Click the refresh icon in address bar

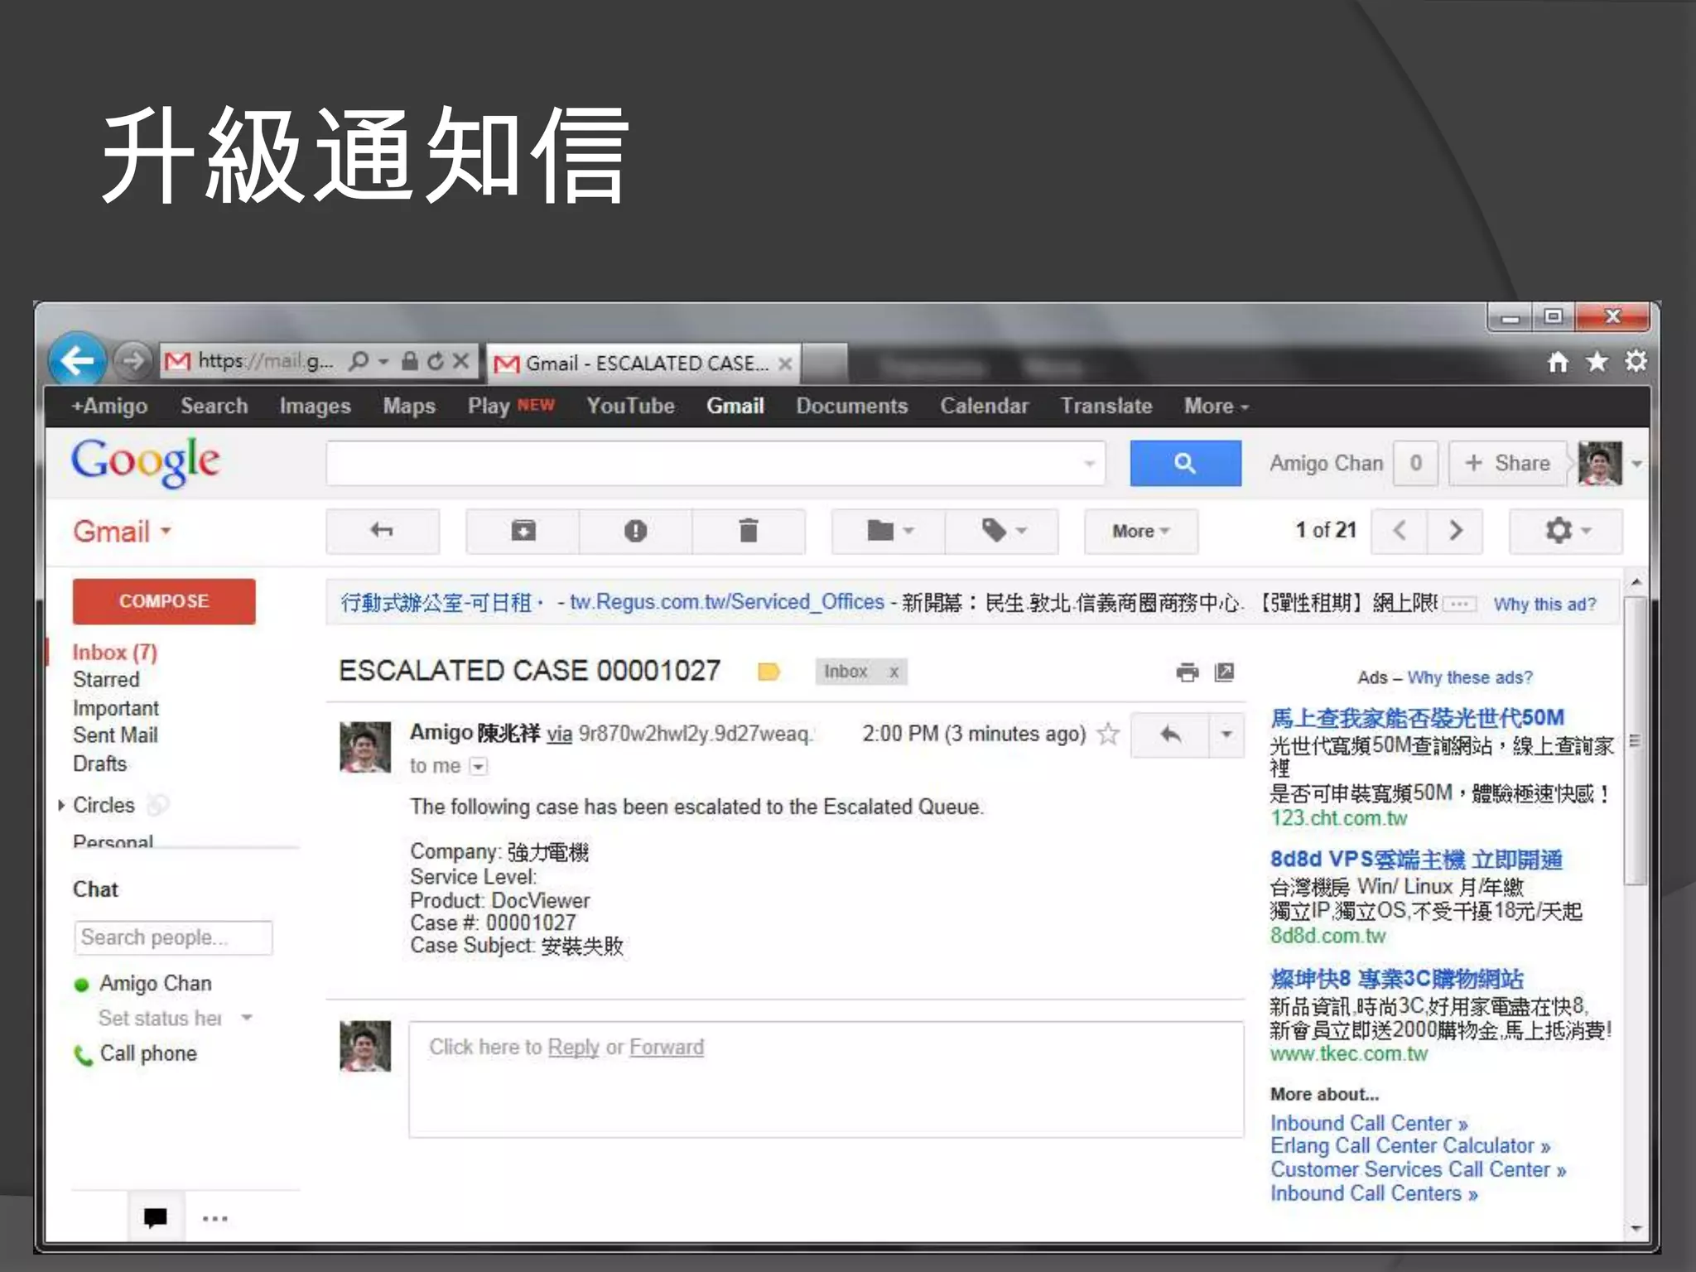tap(435, 361)
